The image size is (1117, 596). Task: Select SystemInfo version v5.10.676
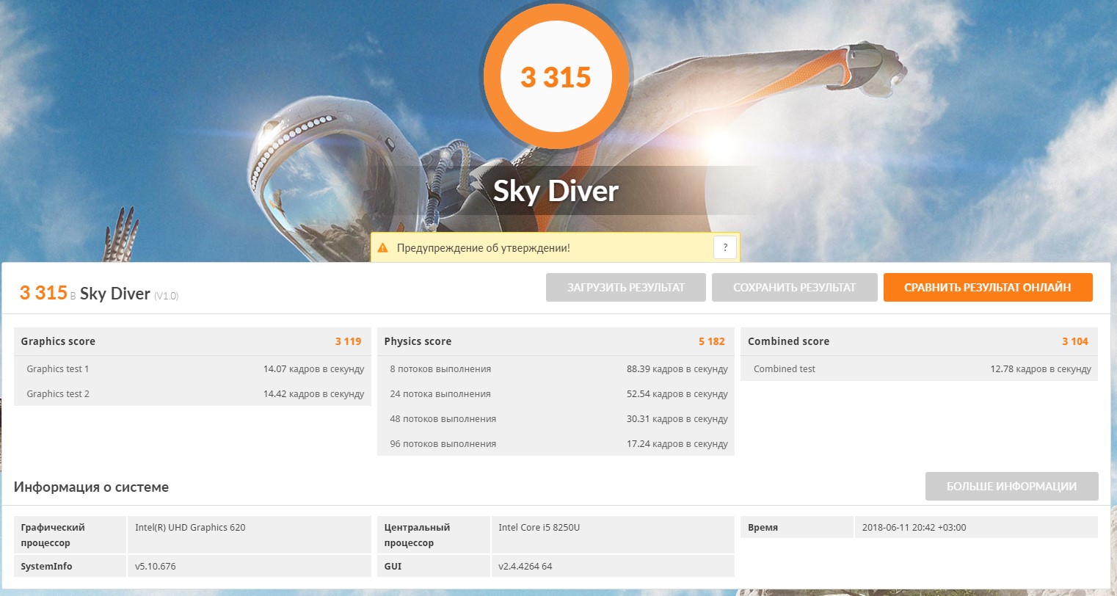point(155,566)
